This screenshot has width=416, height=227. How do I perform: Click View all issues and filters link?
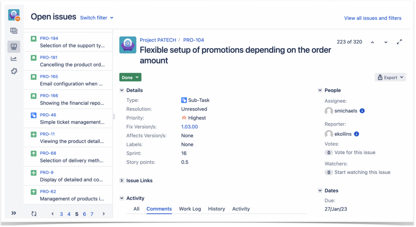373,18
